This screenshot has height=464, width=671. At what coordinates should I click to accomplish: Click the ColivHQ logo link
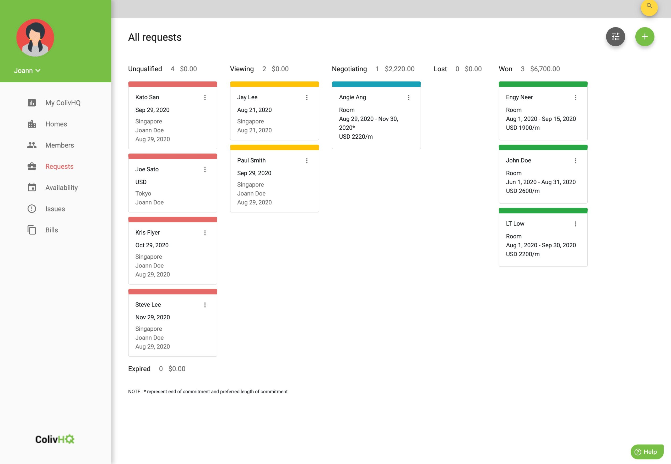[x=55, y=439]
